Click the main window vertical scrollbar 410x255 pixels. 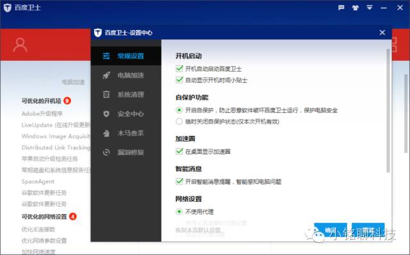[x=406, y=113]
